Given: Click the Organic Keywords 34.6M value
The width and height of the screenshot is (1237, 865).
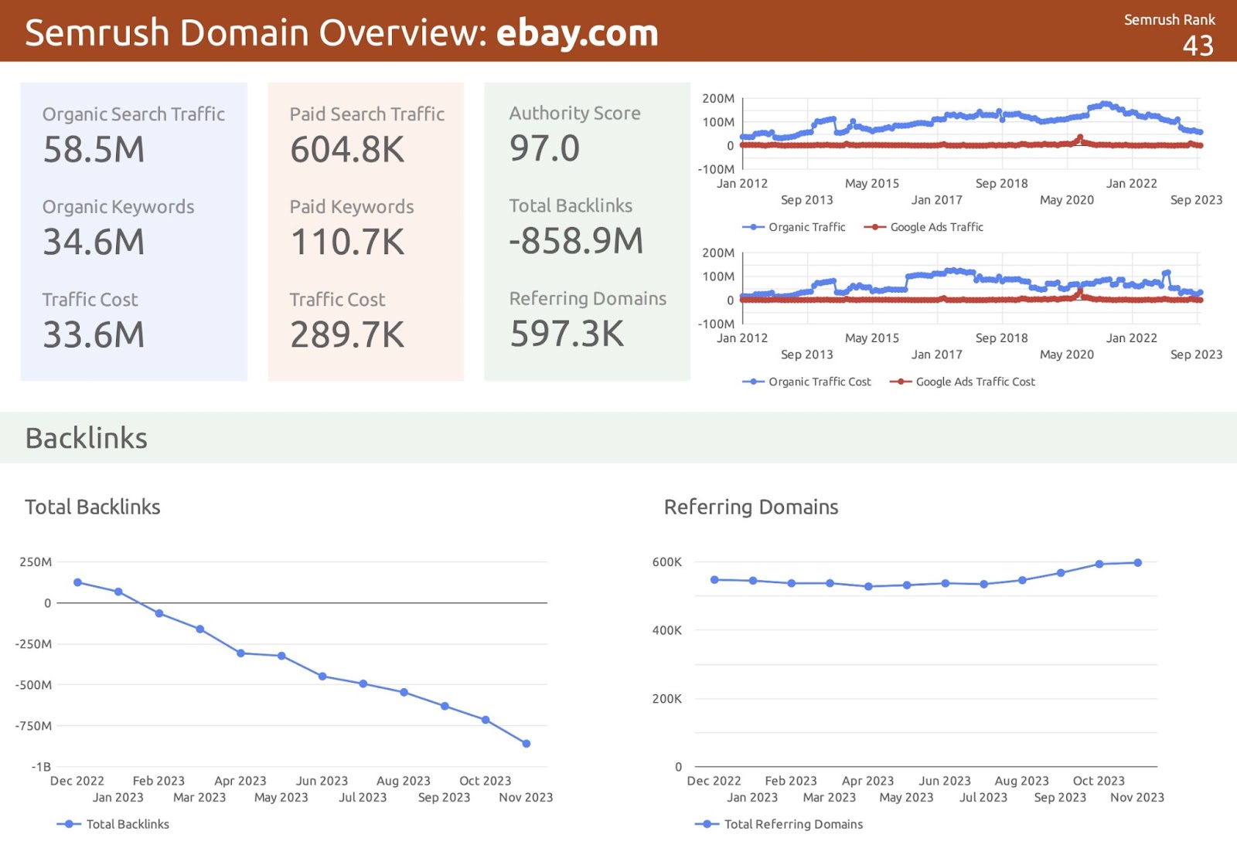Looking at the screenshot, I should tap(94, 242).
